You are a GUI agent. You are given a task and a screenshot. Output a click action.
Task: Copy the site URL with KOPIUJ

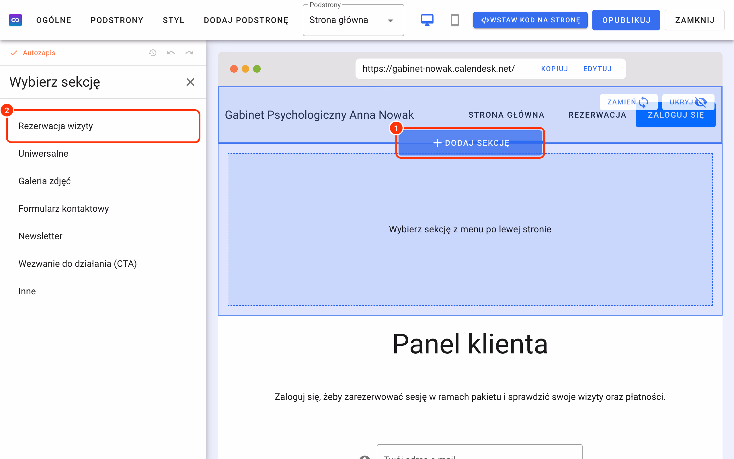tap(555, 69)
